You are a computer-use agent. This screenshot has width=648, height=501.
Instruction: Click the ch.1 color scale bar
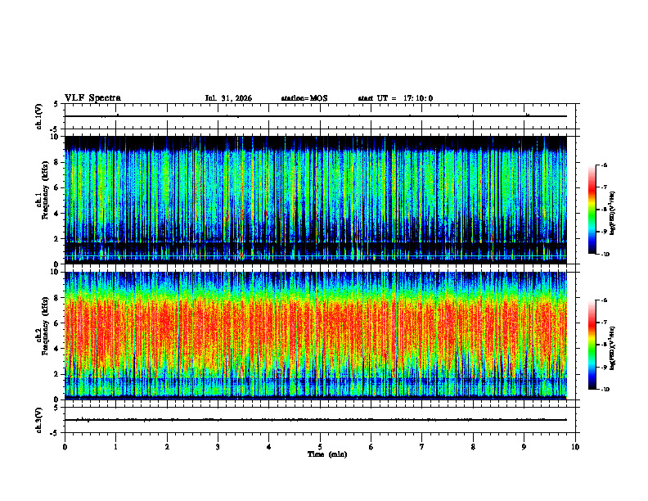[592, 210]
